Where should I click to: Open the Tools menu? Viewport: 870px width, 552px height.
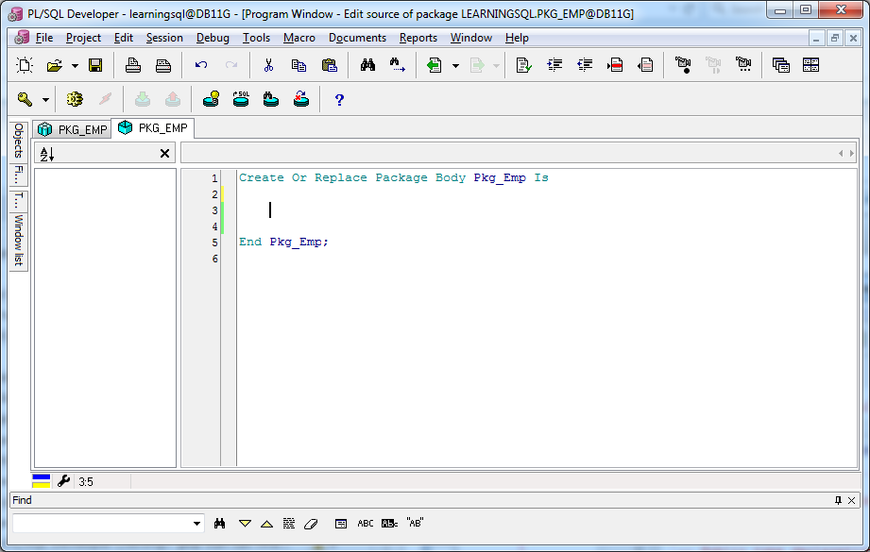tap(256, 38)
